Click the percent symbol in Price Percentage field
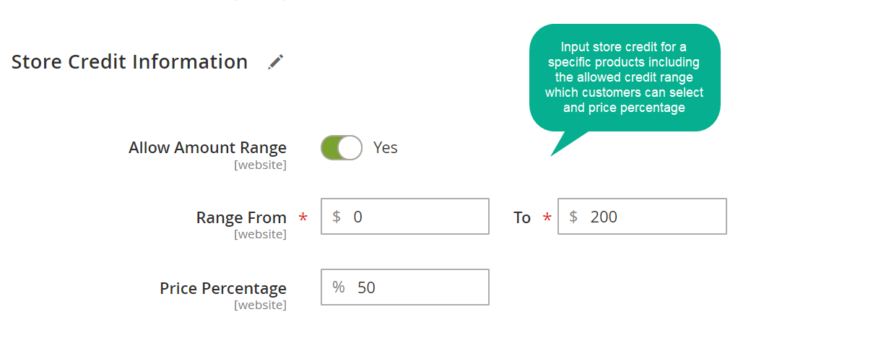This screenshot has width=881, height=338. click(339, 287)
